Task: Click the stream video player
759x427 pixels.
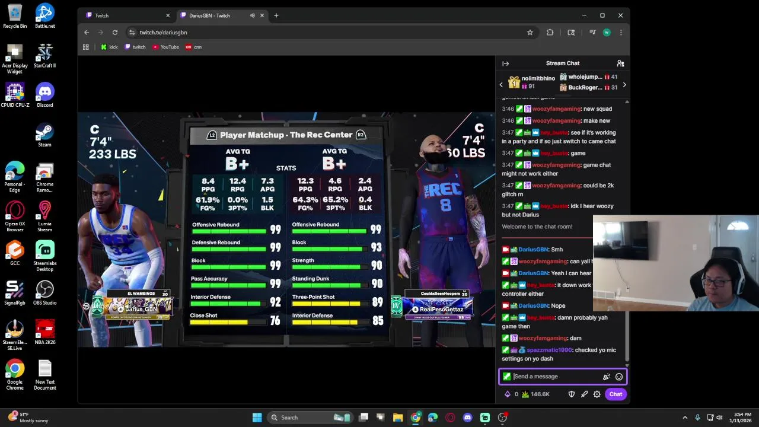Action: [286, 230]
